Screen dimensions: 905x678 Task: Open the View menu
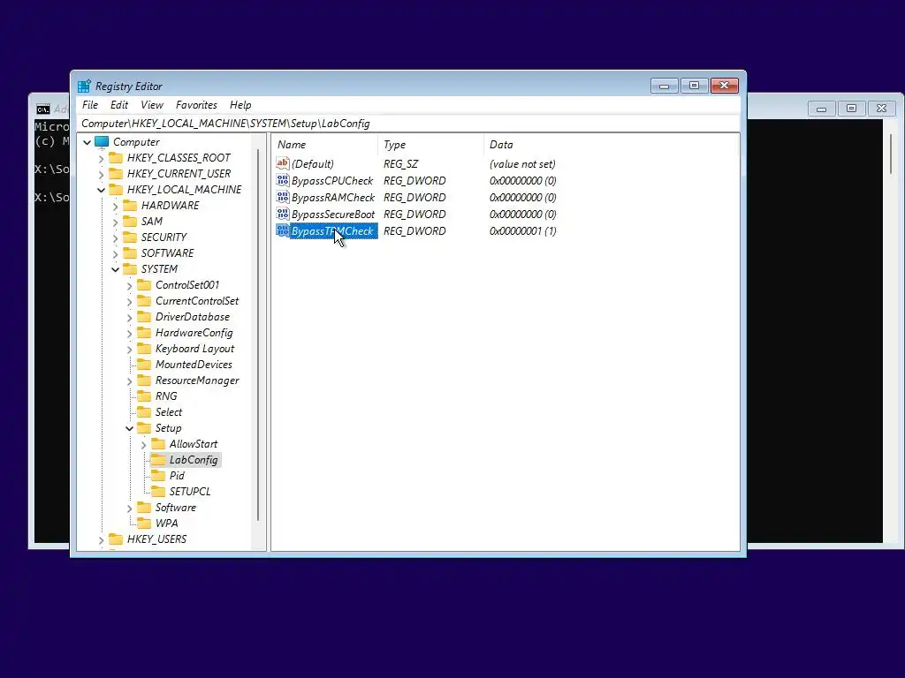pyautogui.click(x=152, y=105)
